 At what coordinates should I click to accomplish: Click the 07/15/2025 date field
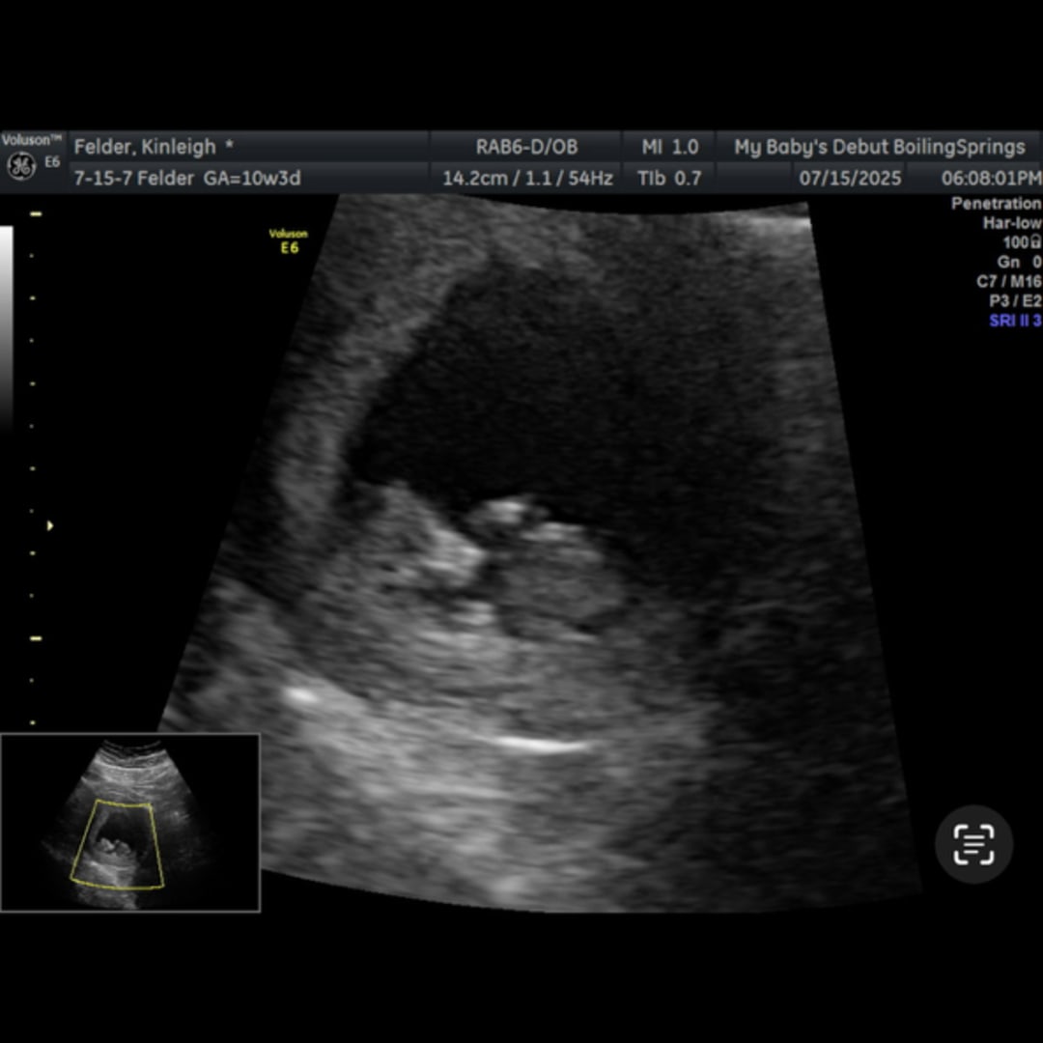point(850,178)
